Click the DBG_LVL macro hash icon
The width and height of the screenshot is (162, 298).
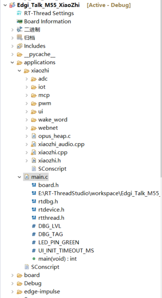point(34,226)
